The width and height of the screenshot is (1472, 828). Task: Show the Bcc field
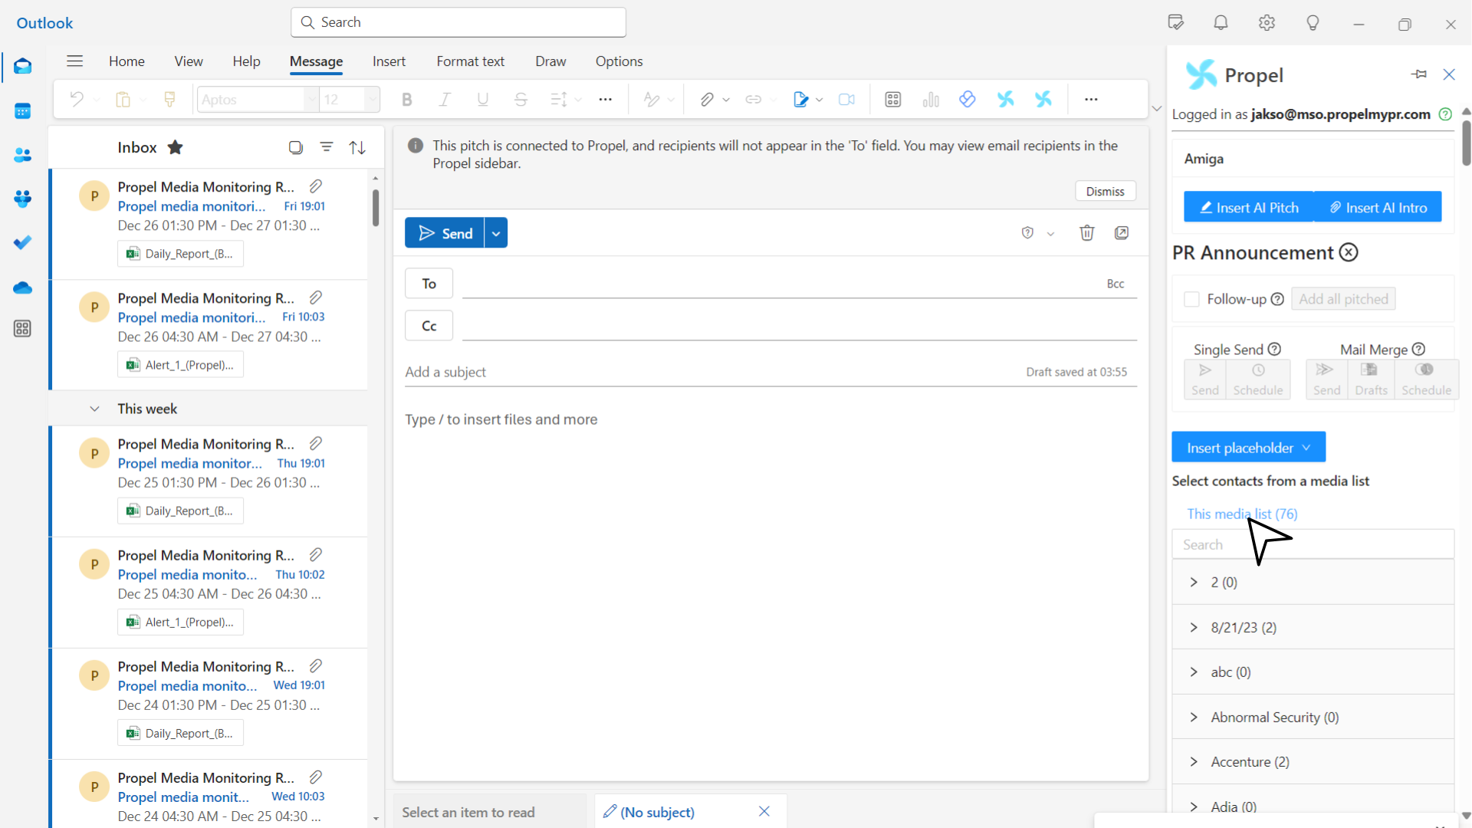[1115, 284]
